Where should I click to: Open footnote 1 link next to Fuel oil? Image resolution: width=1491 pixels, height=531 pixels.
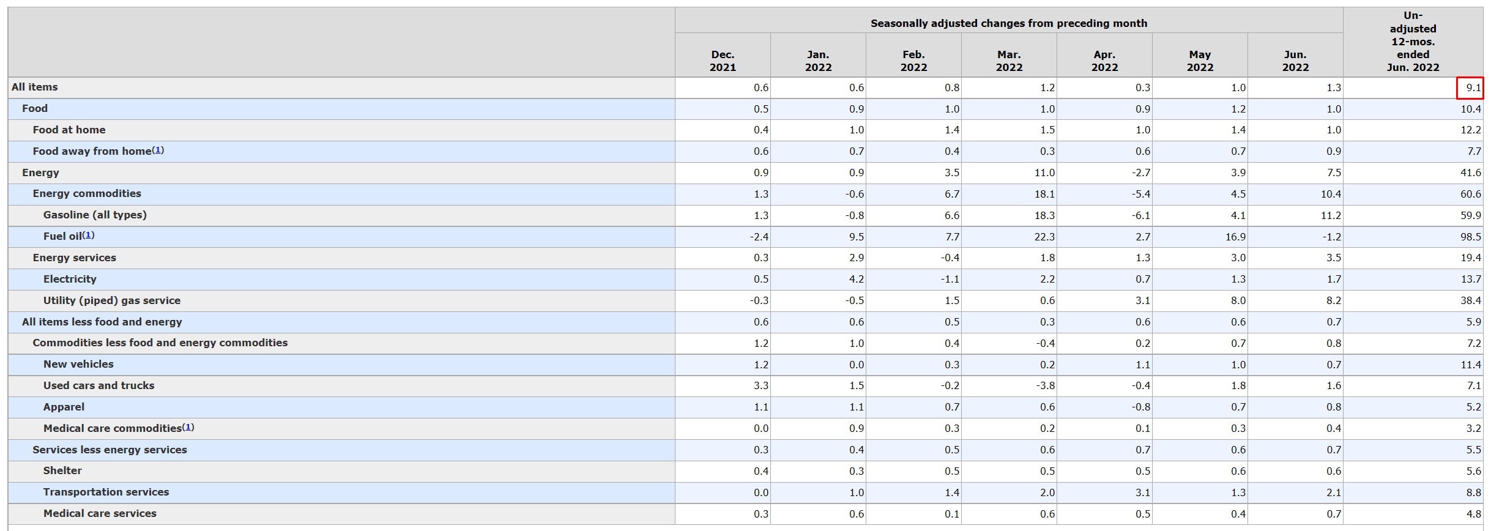click(x=88, y=235)
